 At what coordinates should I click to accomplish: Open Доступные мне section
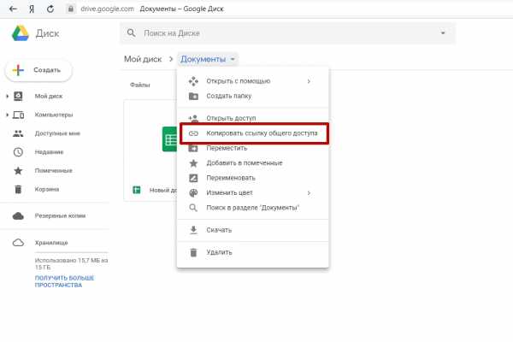pos(57,133)
